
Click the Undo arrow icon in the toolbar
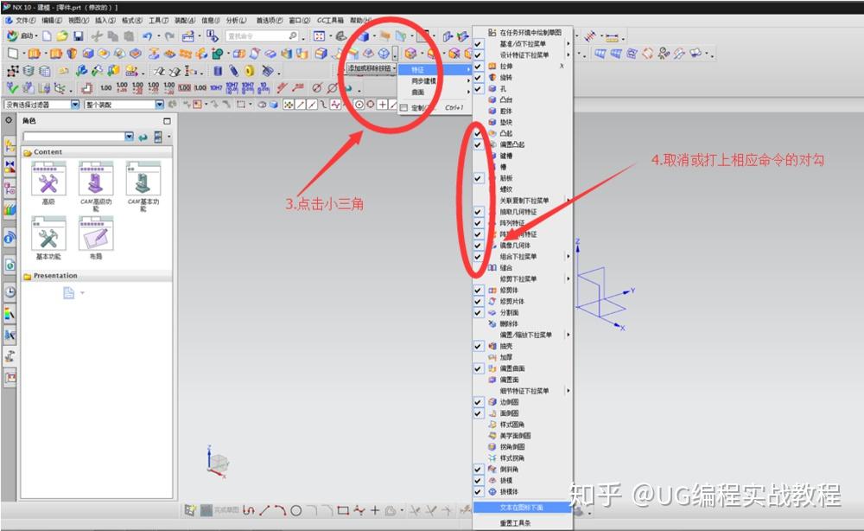[x=147, y=35]
